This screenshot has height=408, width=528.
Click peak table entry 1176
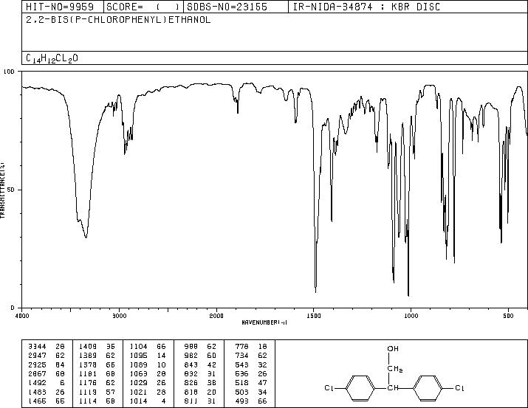(x=88, y=383)
